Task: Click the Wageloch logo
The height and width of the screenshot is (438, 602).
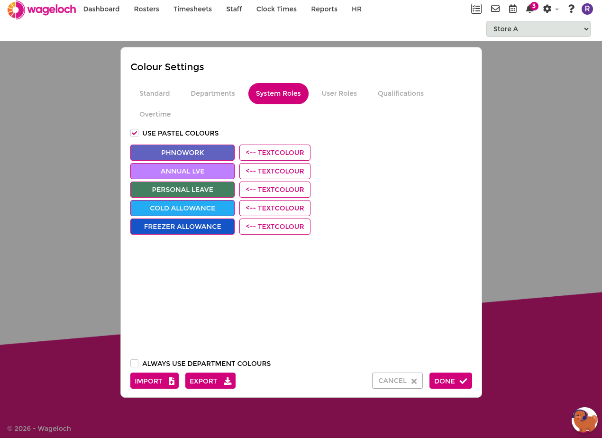Action: [42, 9]
